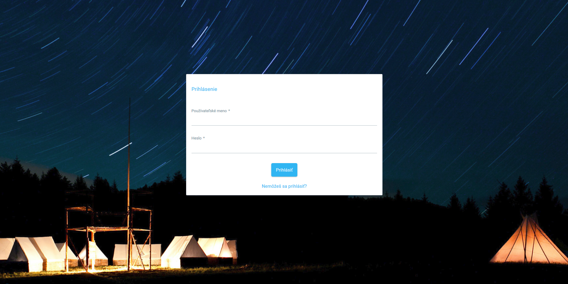Click the starry sky above the login card
Viewport: 568px width, 284px height.
point(284,35)
